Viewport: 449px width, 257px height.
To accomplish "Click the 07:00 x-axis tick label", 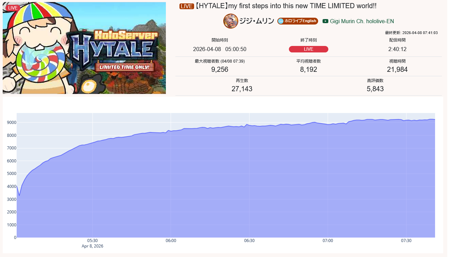I will [328, 241].
